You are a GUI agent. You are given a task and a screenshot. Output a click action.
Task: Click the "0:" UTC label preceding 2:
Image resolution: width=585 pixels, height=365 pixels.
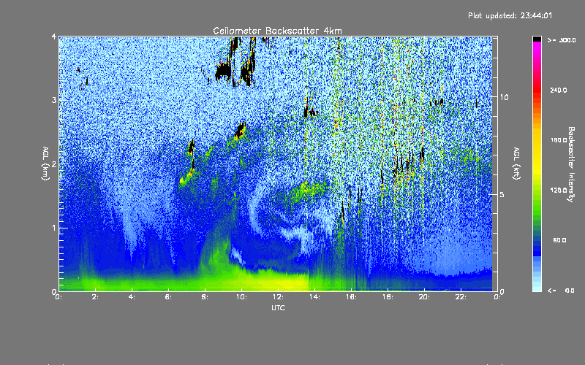click(58, 297)
